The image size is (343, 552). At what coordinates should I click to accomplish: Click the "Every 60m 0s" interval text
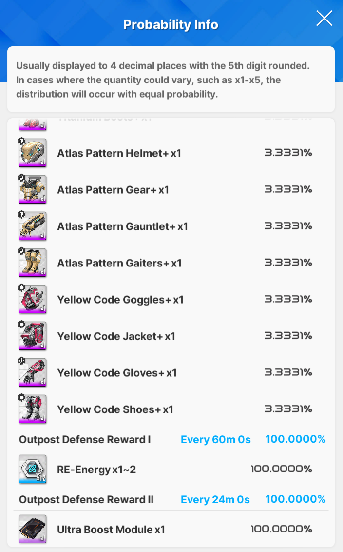(x=215, y=440)
